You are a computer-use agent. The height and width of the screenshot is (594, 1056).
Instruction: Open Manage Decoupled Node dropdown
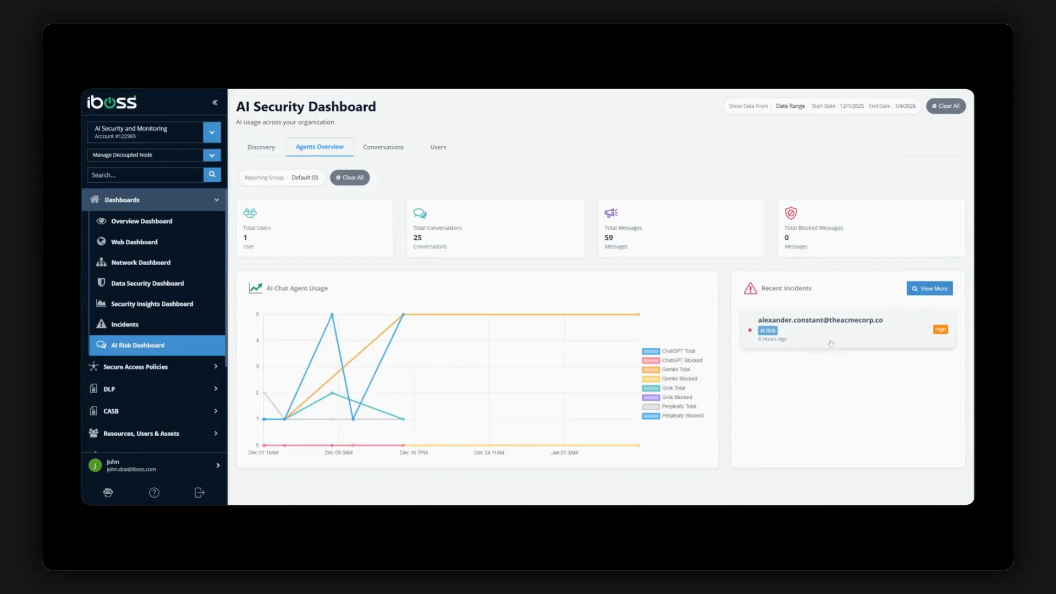point(212,155)
